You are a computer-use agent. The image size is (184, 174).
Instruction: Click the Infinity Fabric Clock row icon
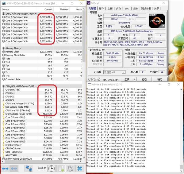point(3,159)
